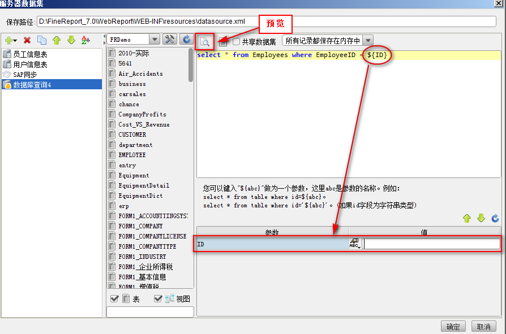Delete dataset with the red X icon
This screenshot has height=334, width=506.
pyautogui.click(x=27, y=40)
